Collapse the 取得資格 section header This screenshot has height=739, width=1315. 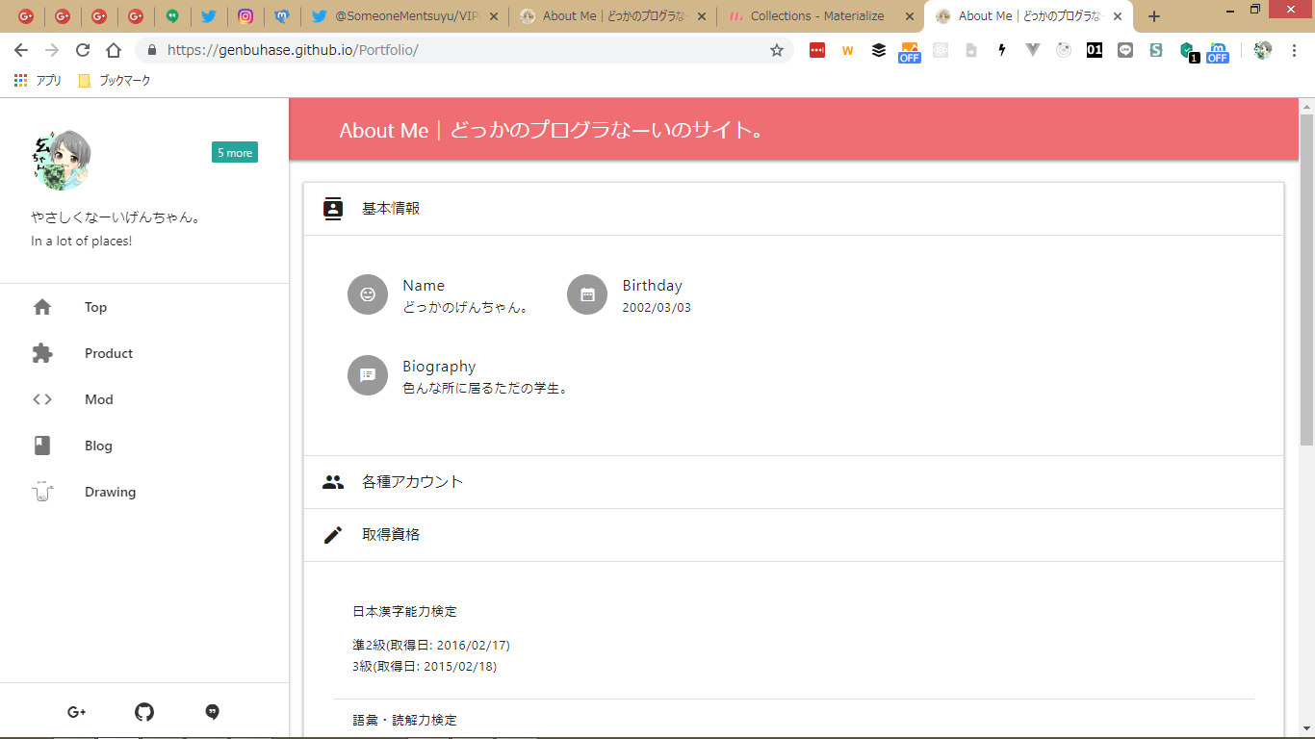coord(793,535)
